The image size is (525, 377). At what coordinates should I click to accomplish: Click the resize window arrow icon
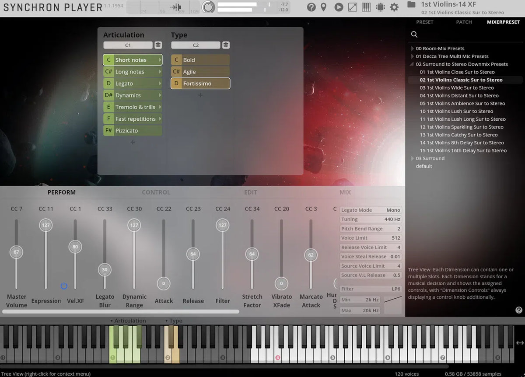click(x=352, y=7)
